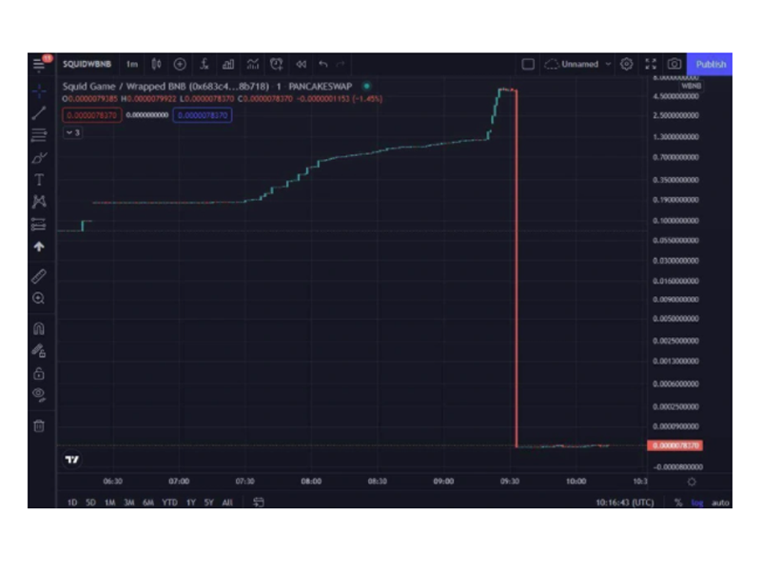Start bar replay with rewind icon
The height and width of the screenshot is (571, 761).
coord(301,64)
